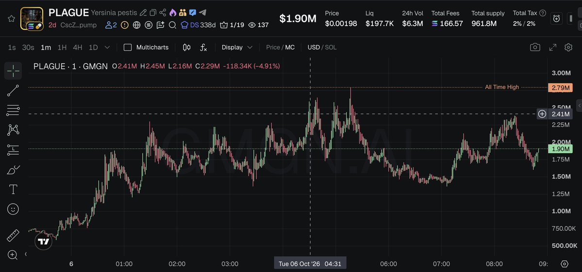
Task: Open the holders icon showing 2
Action: [x=111, y=25]
